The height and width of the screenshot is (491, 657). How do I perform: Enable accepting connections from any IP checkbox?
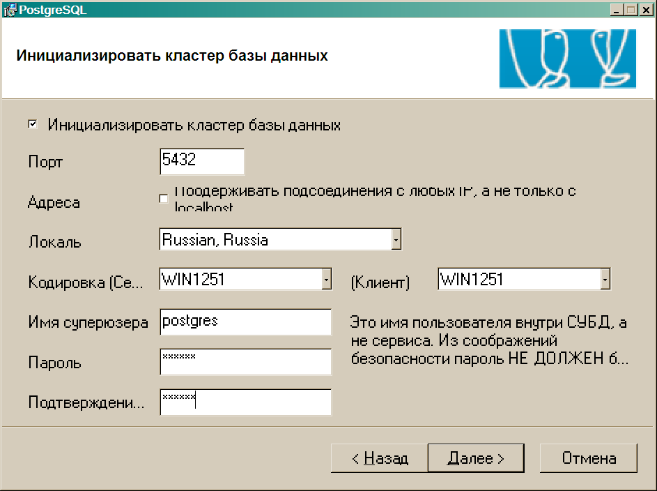tap(164, 199)
